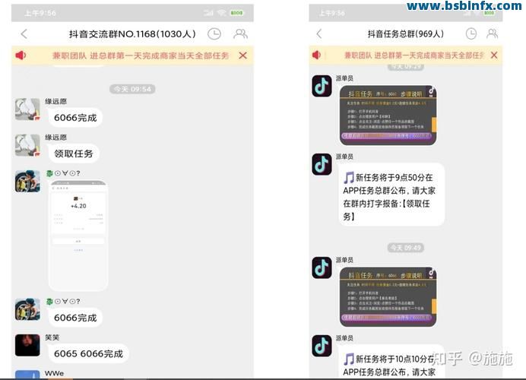Viewport: 526px width, 380px height.
Task: Tap speaker icon on 抖音任务总群 announcement banner
Action: 318,55
